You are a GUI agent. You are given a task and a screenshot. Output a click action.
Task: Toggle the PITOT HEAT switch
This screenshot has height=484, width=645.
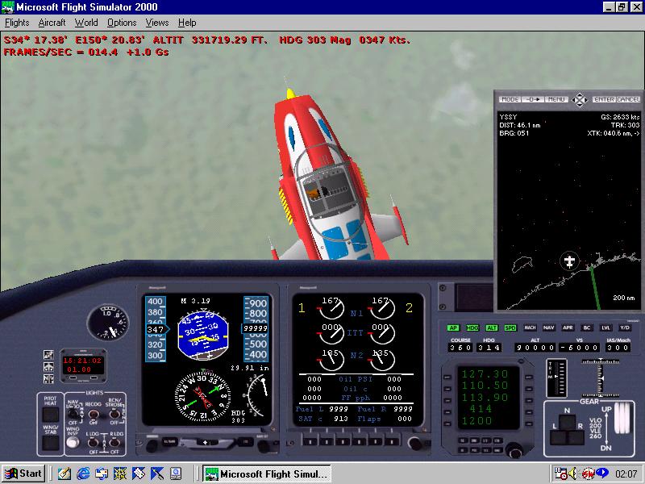[51, 415]
